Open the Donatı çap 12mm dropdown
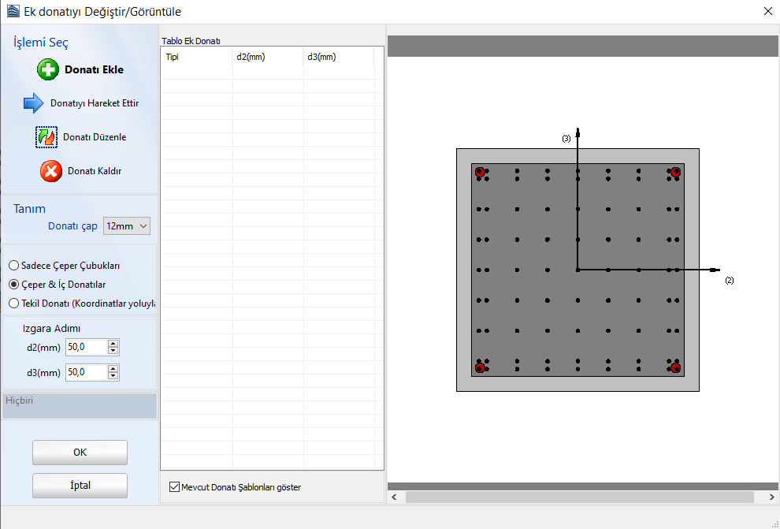This screenshot has width=780, height=529. tap(127, 226)
